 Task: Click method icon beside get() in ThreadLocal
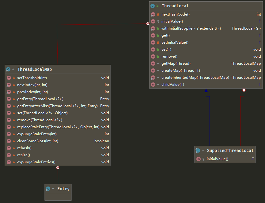tap(153, 35)
